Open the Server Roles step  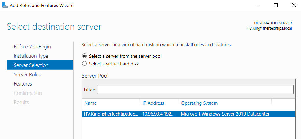pyautogui.click(x=27, y=74)
